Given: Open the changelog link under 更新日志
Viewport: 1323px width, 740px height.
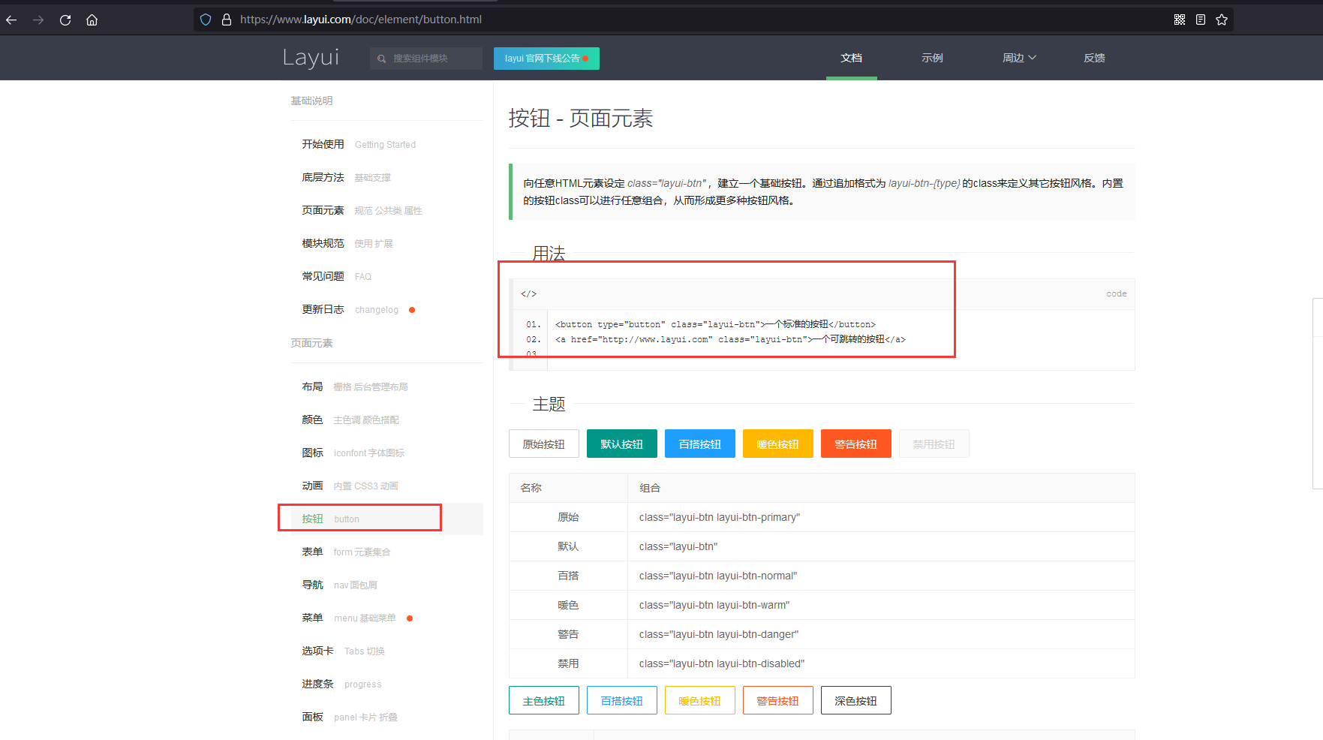Looking at the screenshot, I should (x=376, y=309).
